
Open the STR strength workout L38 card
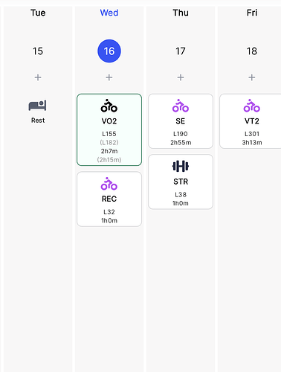coord(181,182)
